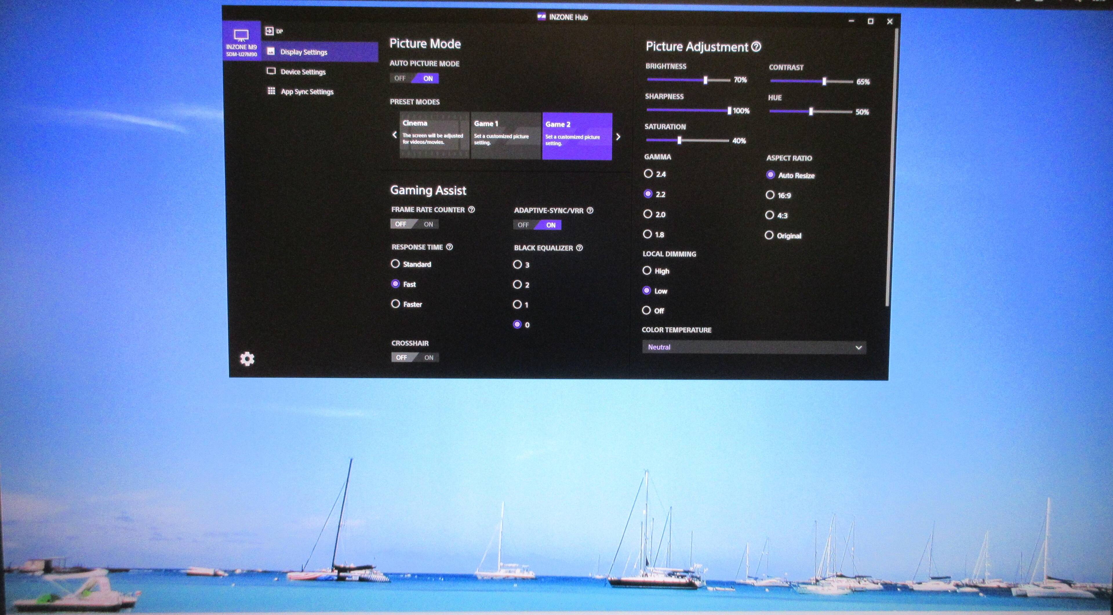Open Device Settings menu item
Image resolution: width=1113 pixels, height=615 pixels.
[x=302, y=72]
